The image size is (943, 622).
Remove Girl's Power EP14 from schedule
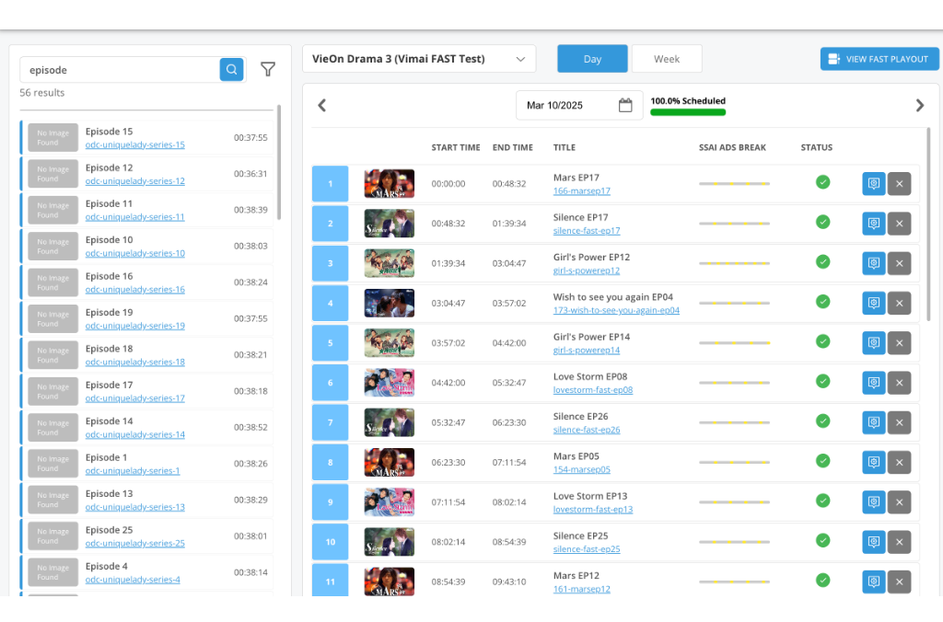tap(899, 343)
